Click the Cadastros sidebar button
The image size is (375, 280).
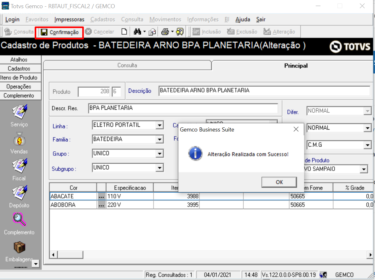pyautogui.click(x=19, y=68)
